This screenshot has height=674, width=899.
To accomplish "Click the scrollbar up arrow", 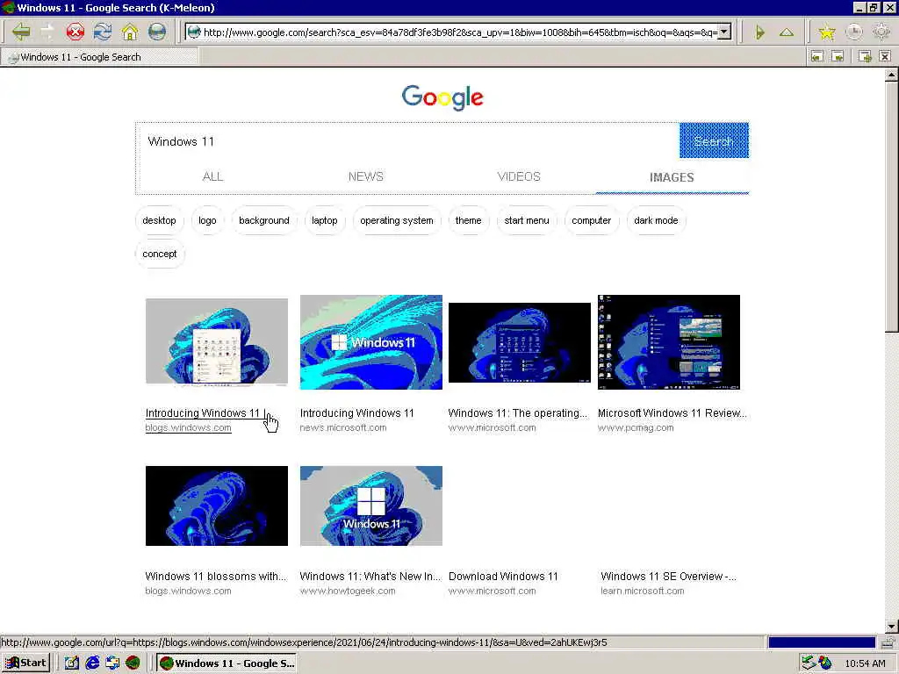I will click(892, 75).
